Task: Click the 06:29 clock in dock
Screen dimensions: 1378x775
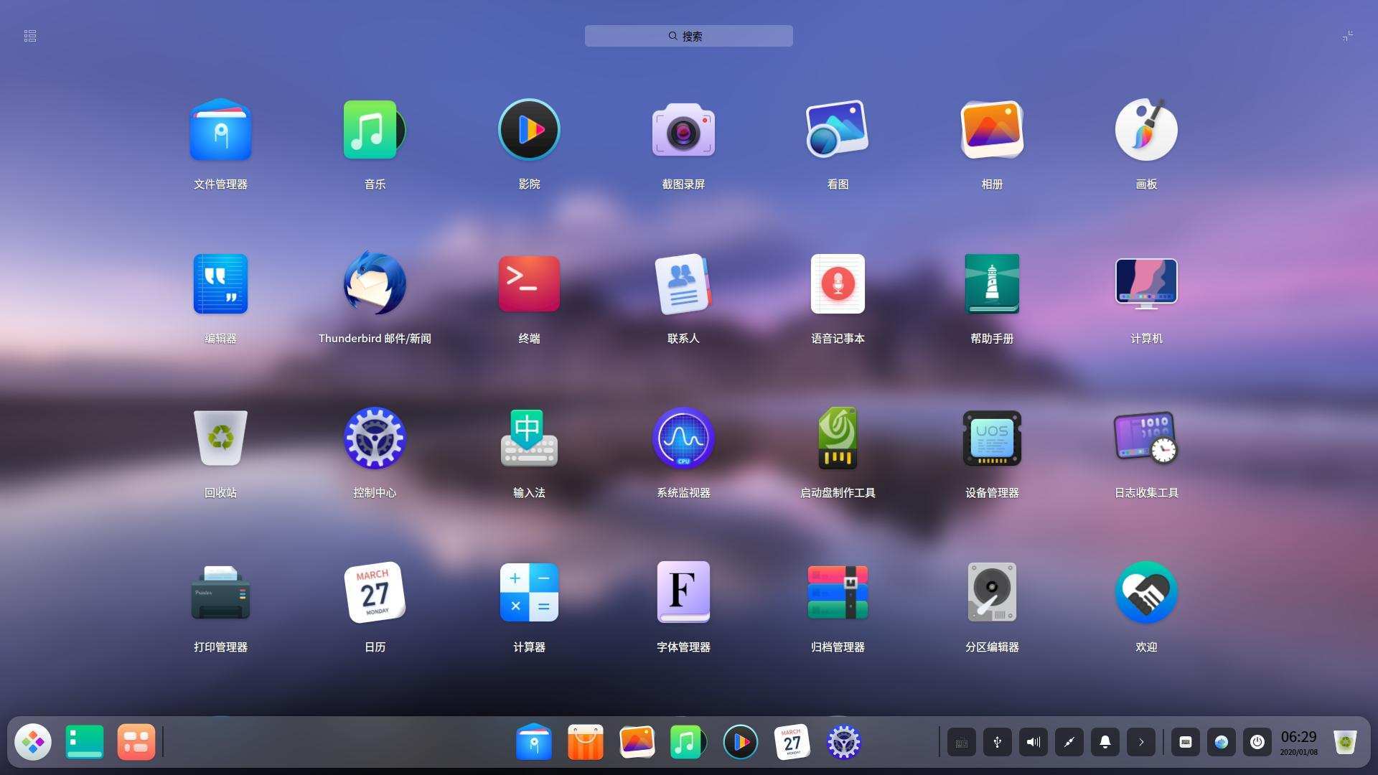Action: pyautogui.click(x=1299, y=742)
